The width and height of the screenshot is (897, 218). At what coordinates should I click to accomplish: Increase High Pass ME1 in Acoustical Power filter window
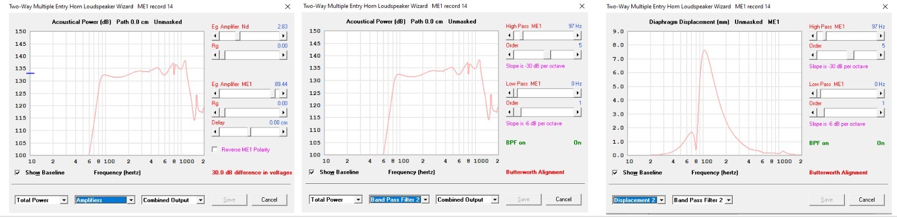pyautogui.click(x=578, y=35)
